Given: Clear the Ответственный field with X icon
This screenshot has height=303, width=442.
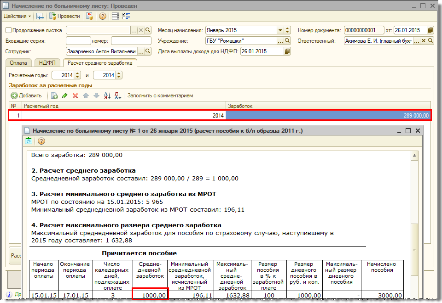Looking at the screenshot, I should coord(424,41).
